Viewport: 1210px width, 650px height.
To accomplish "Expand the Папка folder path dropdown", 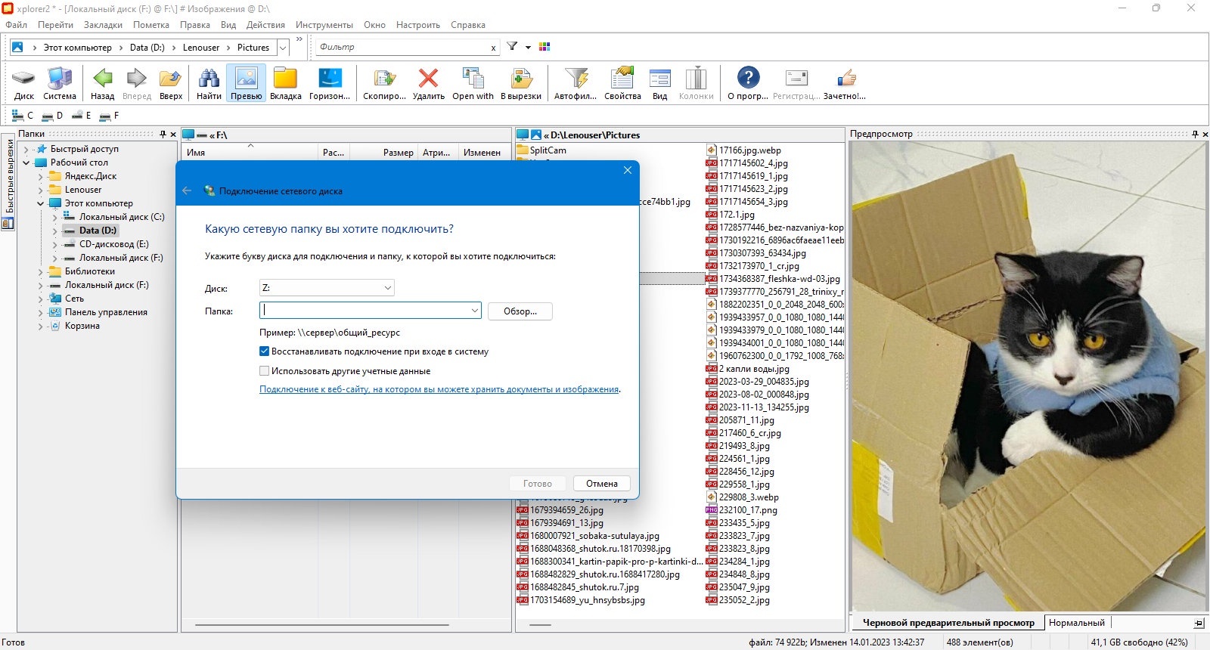I will (474, 311).
